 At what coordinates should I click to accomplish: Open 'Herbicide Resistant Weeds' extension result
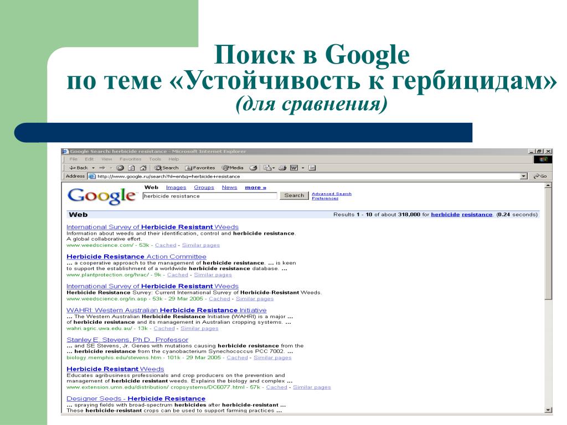pos(115,369)
